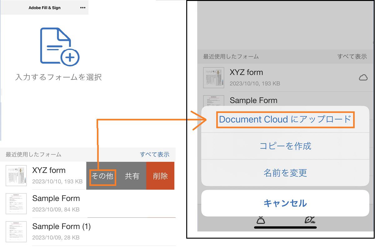Tap the add new form document icon
375x248 pixels.
point(59,45)
